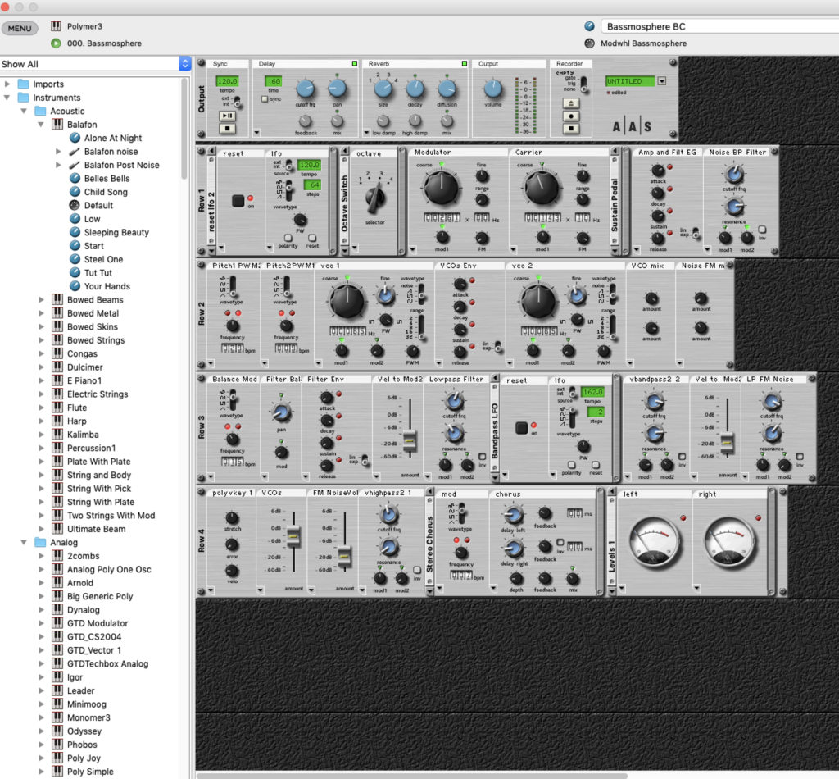This screenshot has height=779, width=839.
Task: Click the octave selector knob
Action: coord(375,197)
